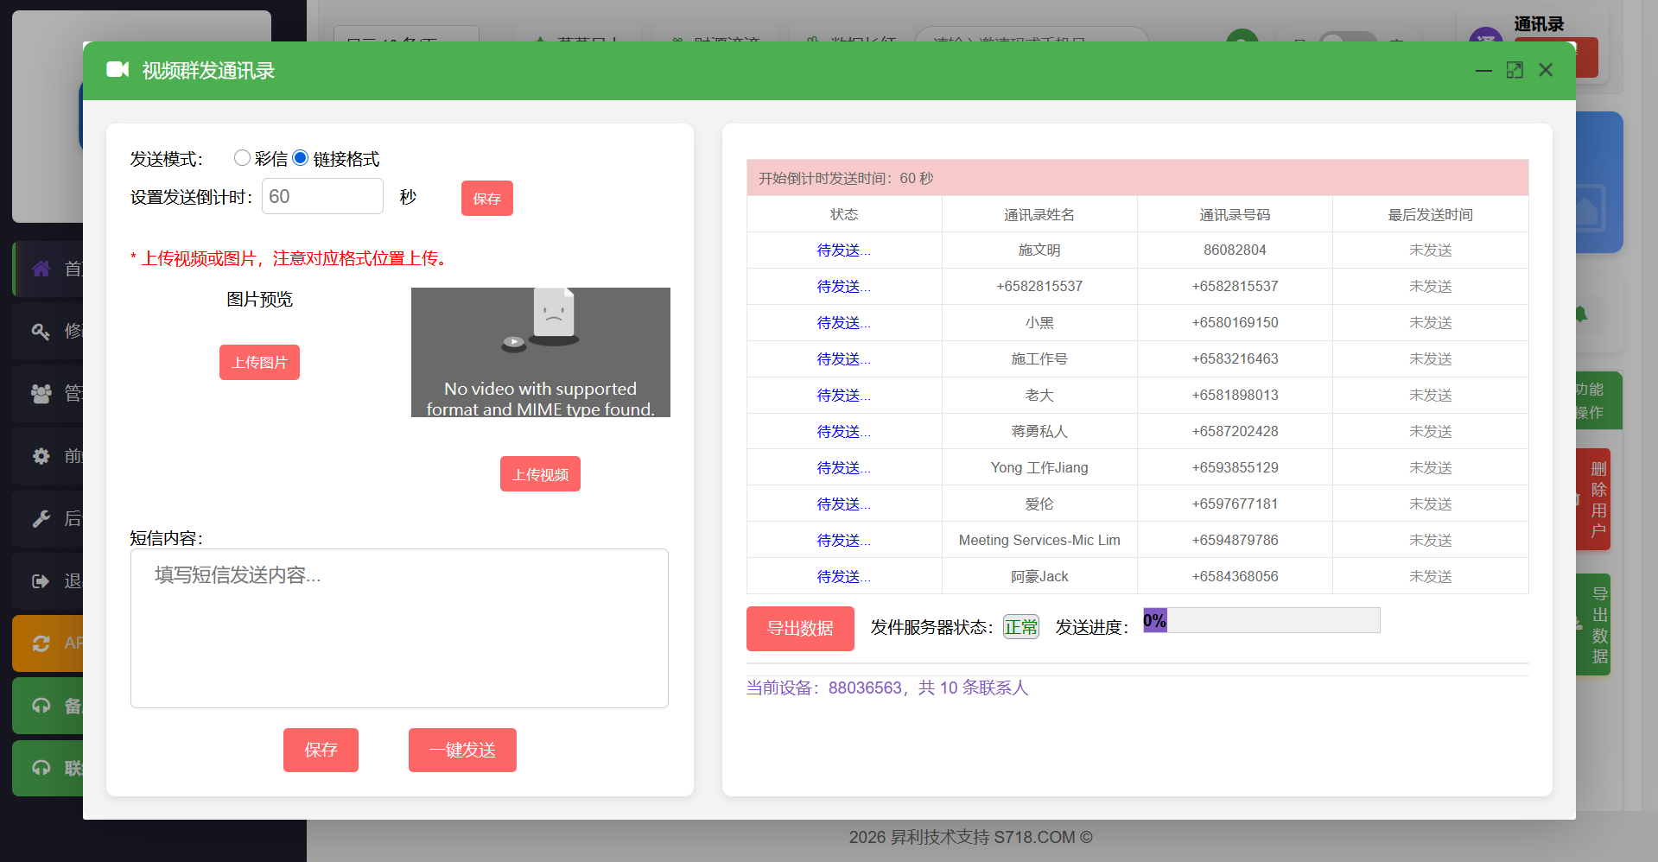Screen dimensions: 1658x862
Task: Click the logout arrow icon in the sidebar
Action: pos(41,581)
